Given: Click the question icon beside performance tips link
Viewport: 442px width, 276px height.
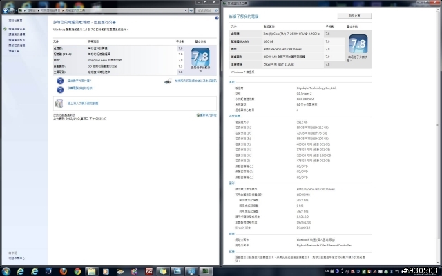Looking at the screenshot, I should point(60,90).
